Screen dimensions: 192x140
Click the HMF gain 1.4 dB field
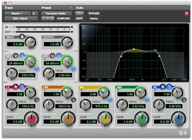tap(125, 122)
